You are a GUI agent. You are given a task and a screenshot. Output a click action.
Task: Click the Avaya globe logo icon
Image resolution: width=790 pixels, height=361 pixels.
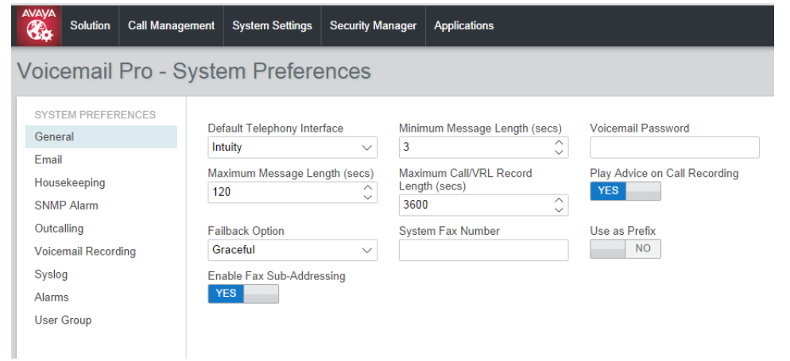tap(39, 26)
